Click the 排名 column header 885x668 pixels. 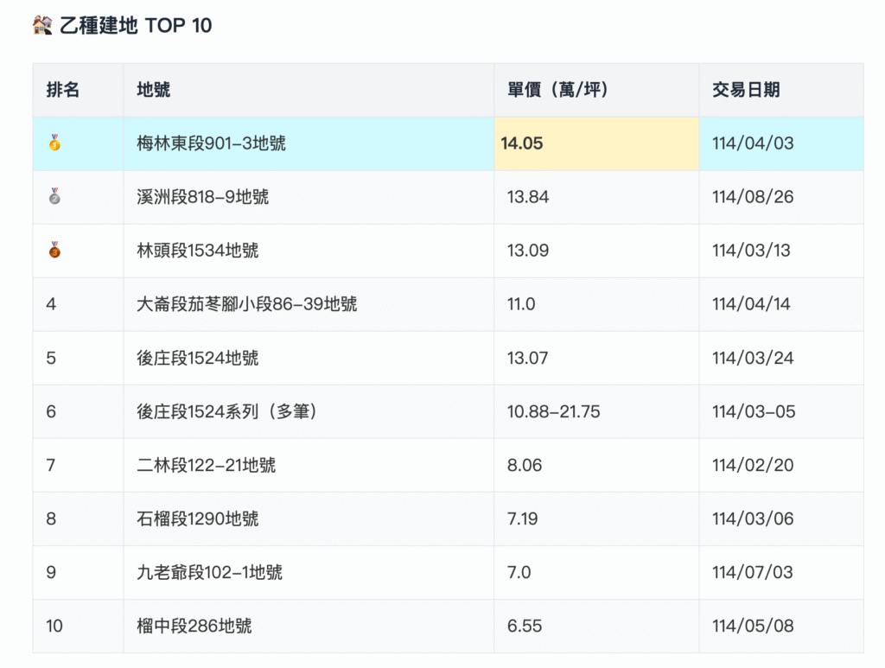61,89
